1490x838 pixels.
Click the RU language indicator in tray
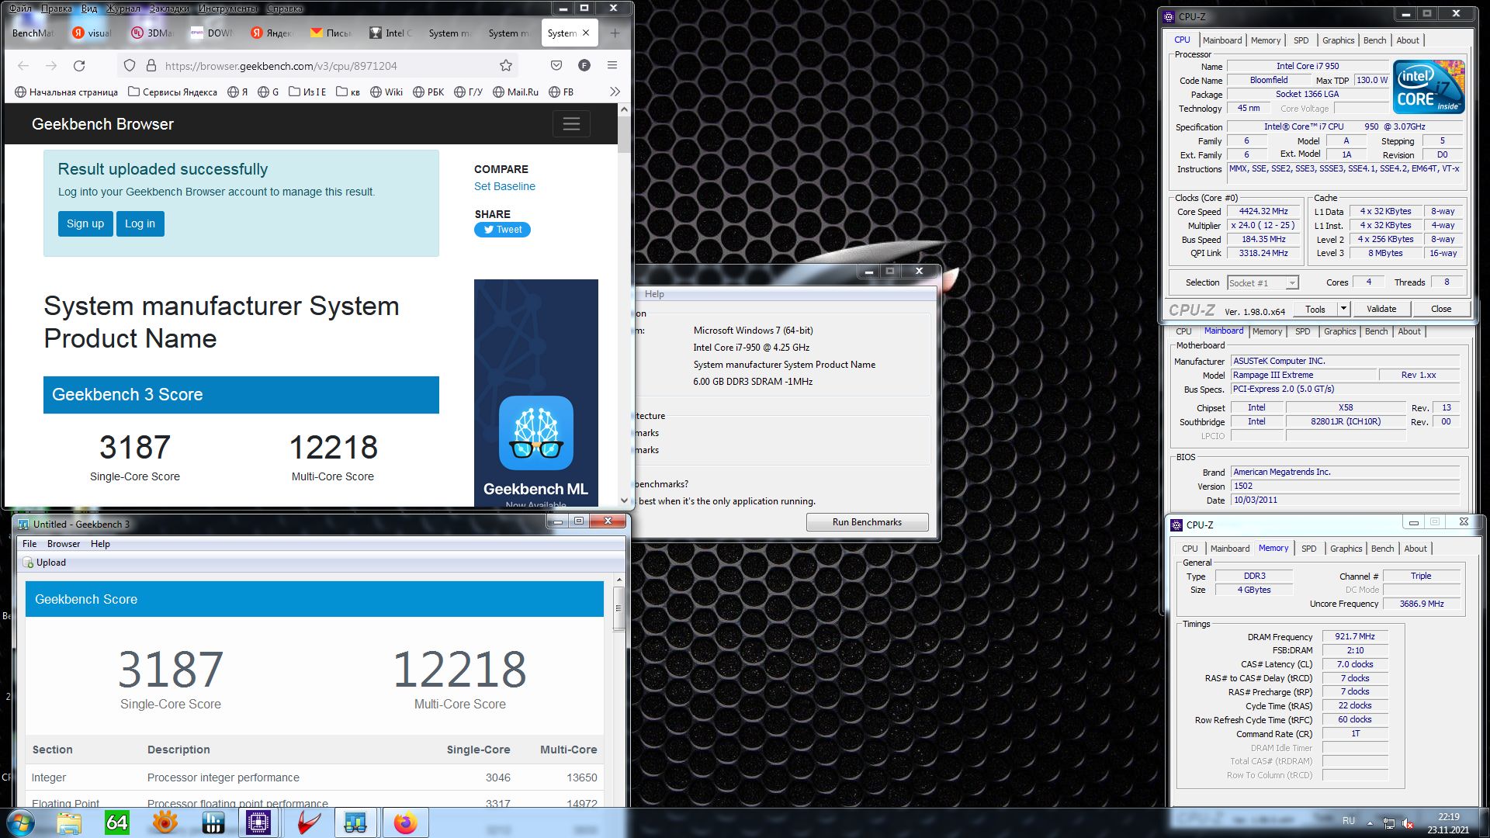(1349, 821)
